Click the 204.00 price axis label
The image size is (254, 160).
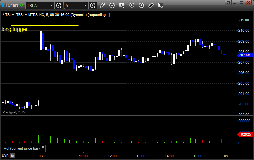pyautogui.click(x=243, y=94)
